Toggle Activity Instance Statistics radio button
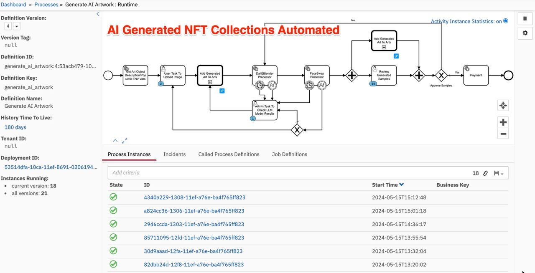Screen dimensions: 535x273 tap(506, 21)
